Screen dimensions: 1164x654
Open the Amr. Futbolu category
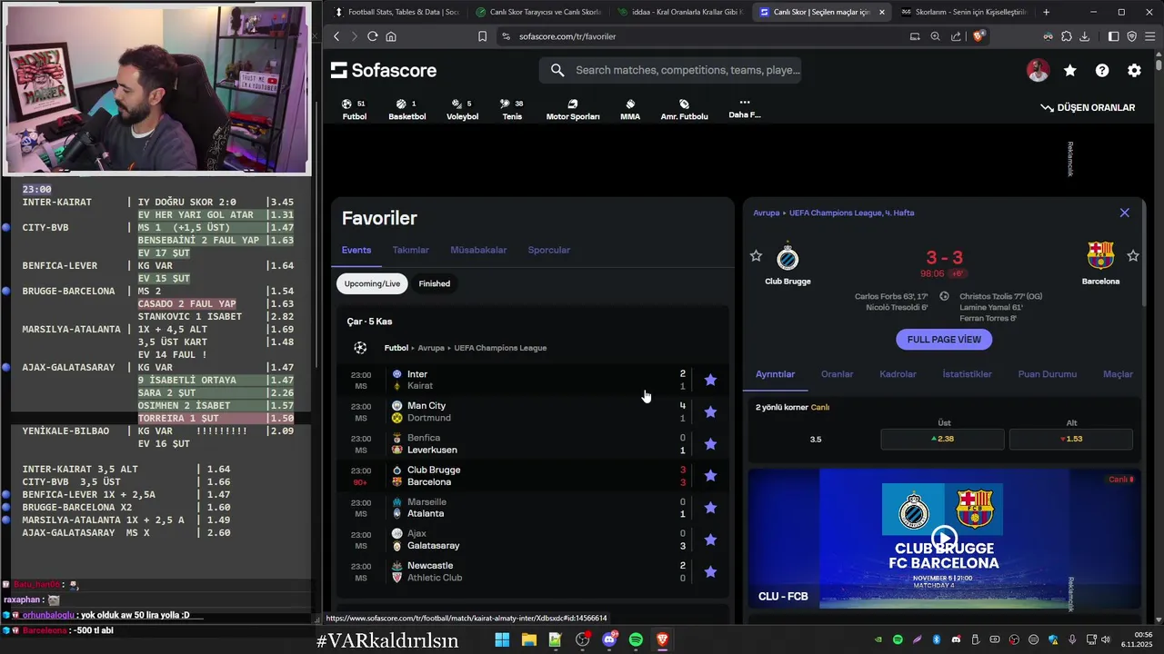pos(684,109)
